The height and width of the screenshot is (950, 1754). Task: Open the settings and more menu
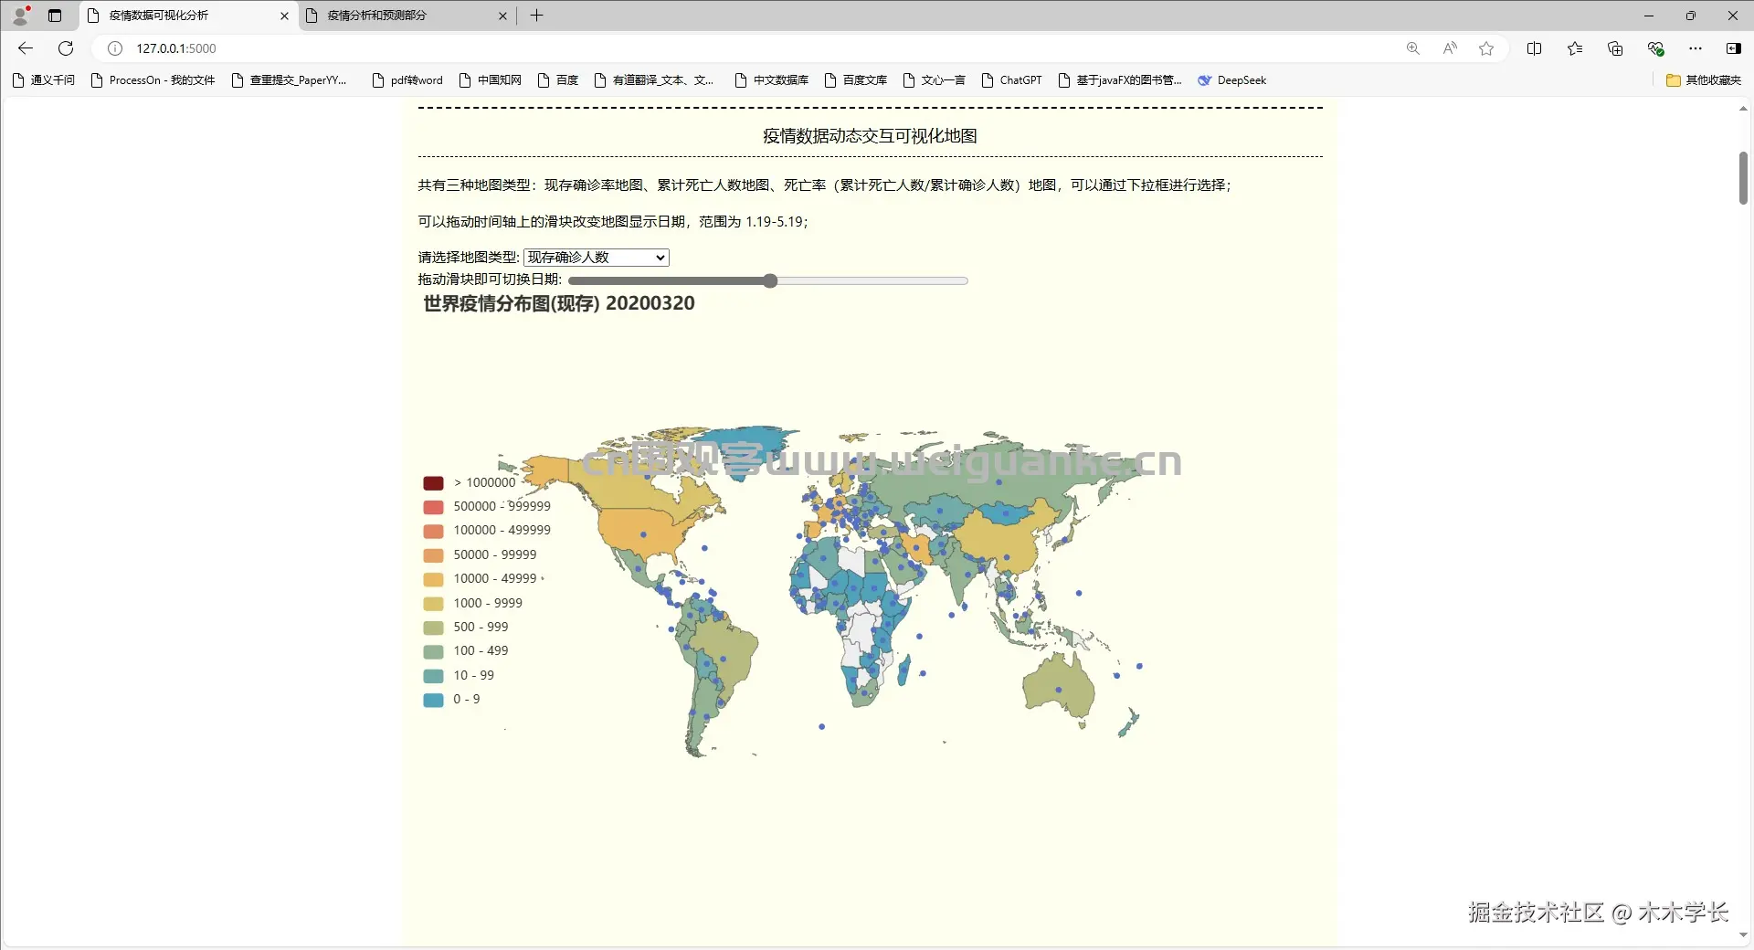point(1696,48)
